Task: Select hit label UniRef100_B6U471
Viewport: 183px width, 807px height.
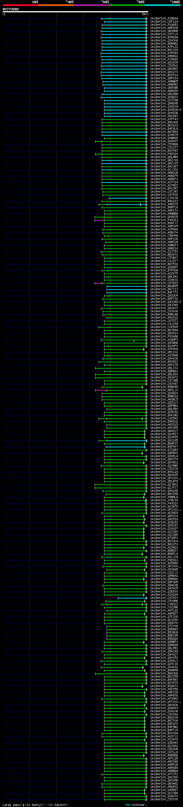Action: [x=164, y=254]
